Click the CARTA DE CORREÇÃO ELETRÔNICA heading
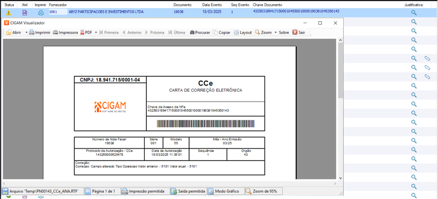438x199 pixels. (205, 90)
